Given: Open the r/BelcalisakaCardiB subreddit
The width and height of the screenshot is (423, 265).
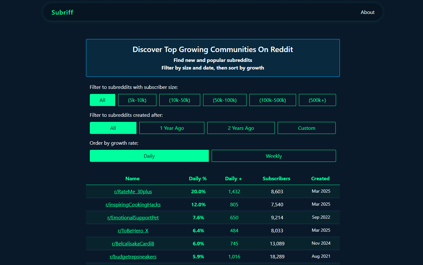Looking at the screenshot, I should [x=133, y=243].
